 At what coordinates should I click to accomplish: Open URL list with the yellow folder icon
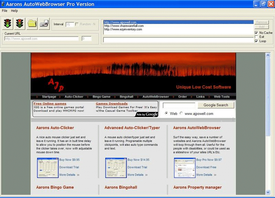coord(32,23)
